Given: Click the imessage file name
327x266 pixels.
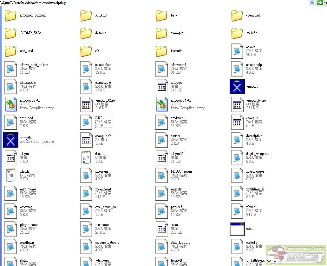Looking at the screenshot, I should [x=101, y=172].
